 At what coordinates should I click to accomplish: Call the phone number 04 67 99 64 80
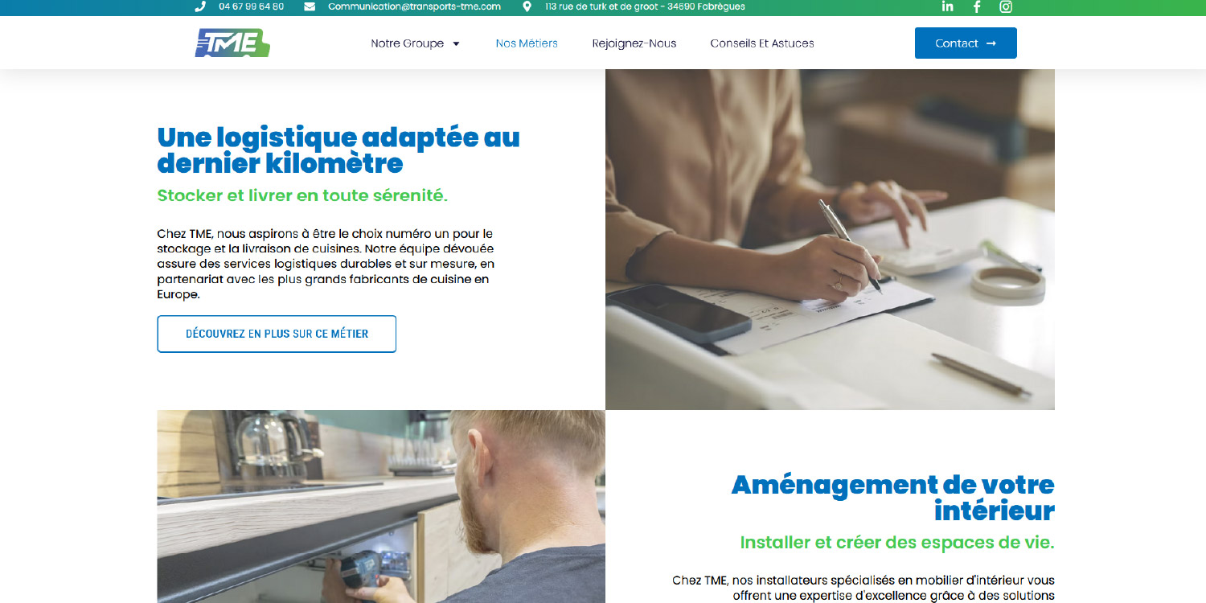251,6
